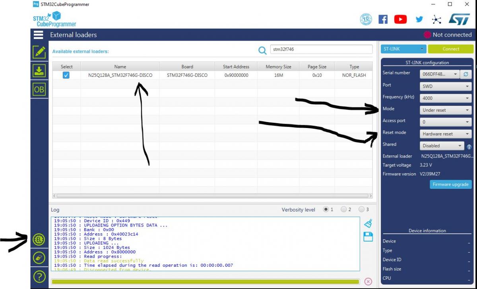Save the log to file
This screenshot has width=477, height=289.
point(368,237)
